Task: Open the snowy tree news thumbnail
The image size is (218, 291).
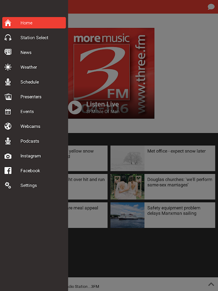Action: 128,158
